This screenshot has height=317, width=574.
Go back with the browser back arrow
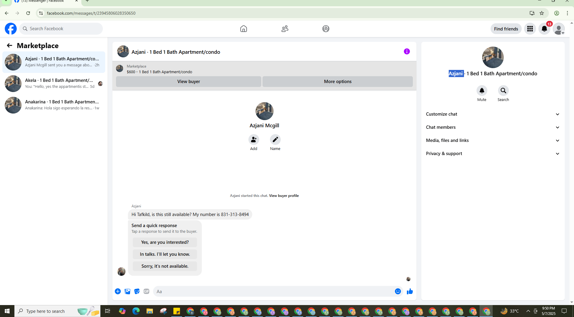(x=7, y=13)
